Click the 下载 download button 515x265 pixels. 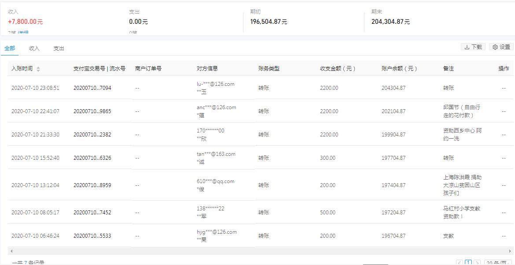473,47
